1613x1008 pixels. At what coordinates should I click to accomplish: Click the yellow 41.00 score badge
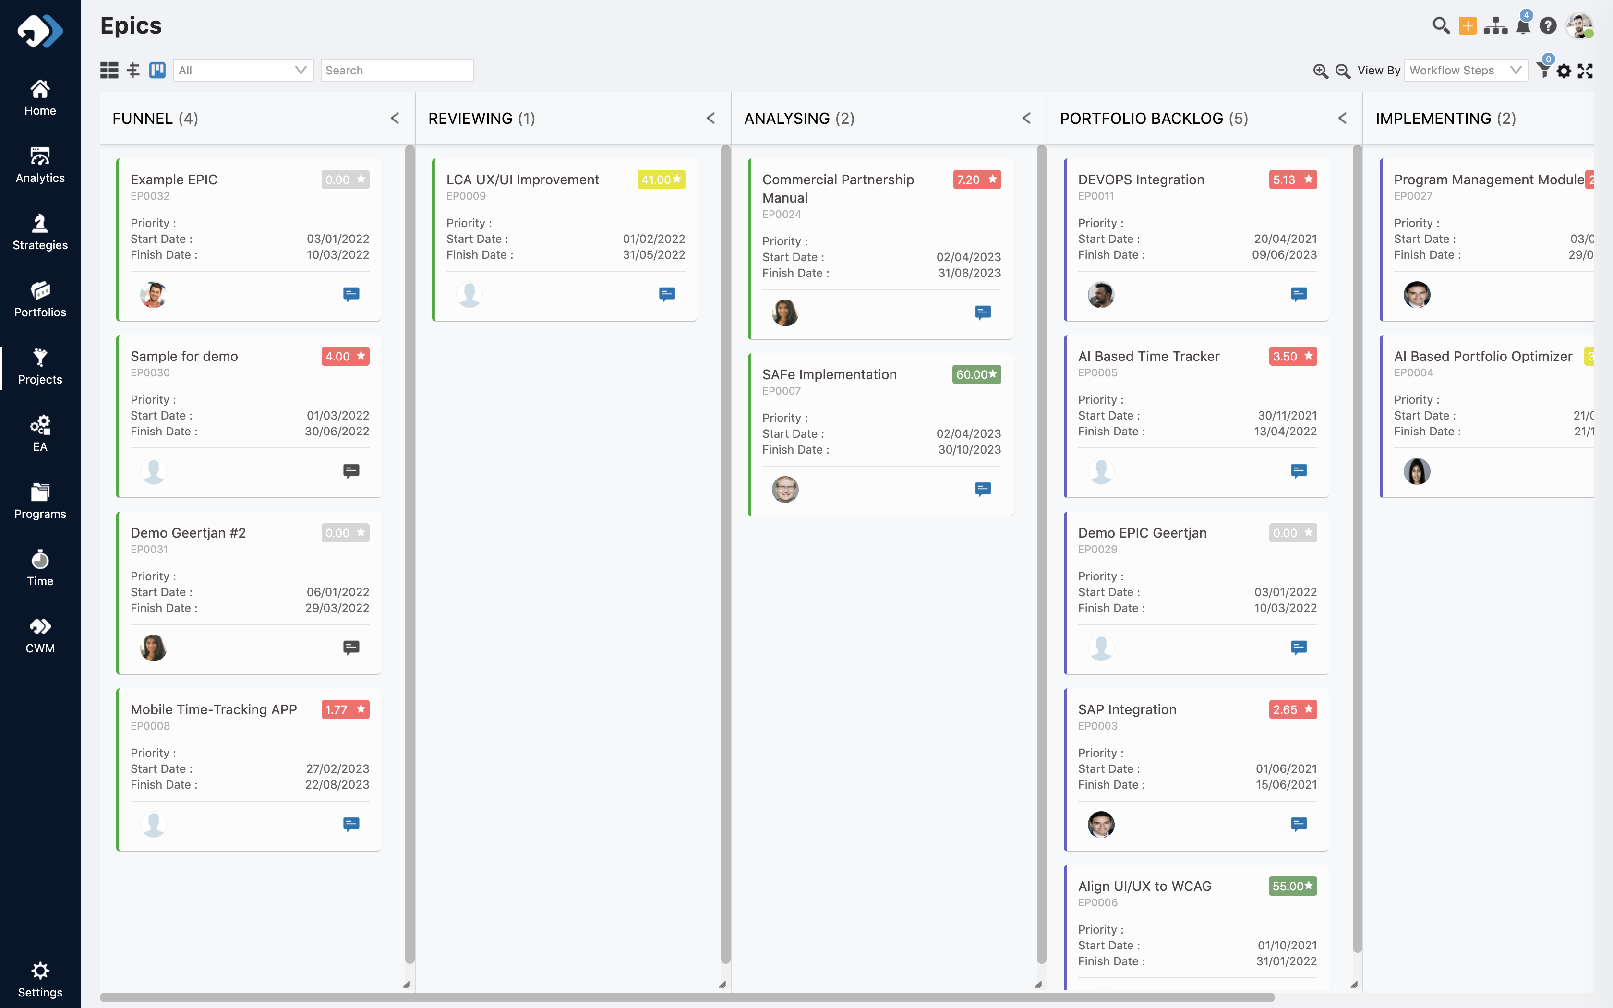pos(660,180)
